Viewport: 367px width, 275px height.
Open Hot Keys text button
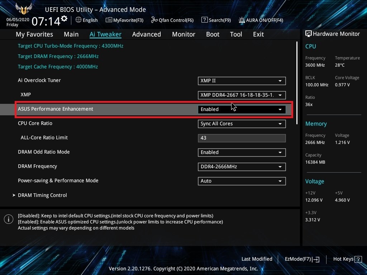[x=343, y=259]
